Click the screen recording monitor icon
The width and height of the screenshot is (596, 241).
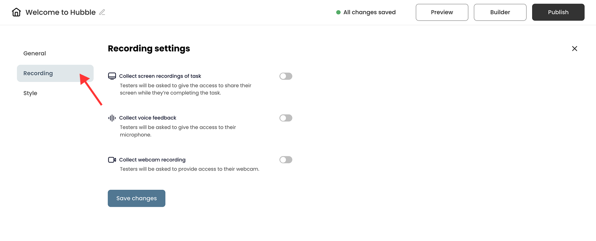(x=112, y=76)
